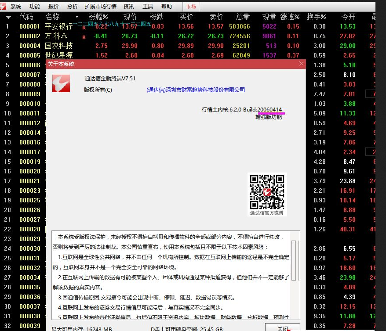386x331 pixels.
Task: Select stock code 000021
Action: (x=30, y=181)
